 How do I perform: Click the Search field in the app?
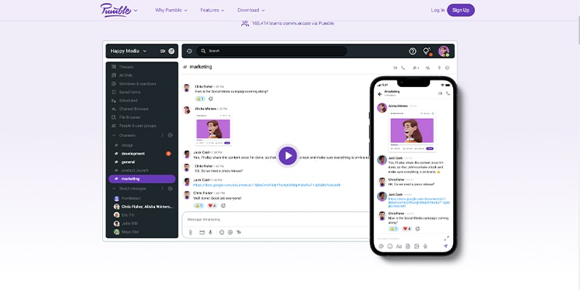(x=271, y=51)
